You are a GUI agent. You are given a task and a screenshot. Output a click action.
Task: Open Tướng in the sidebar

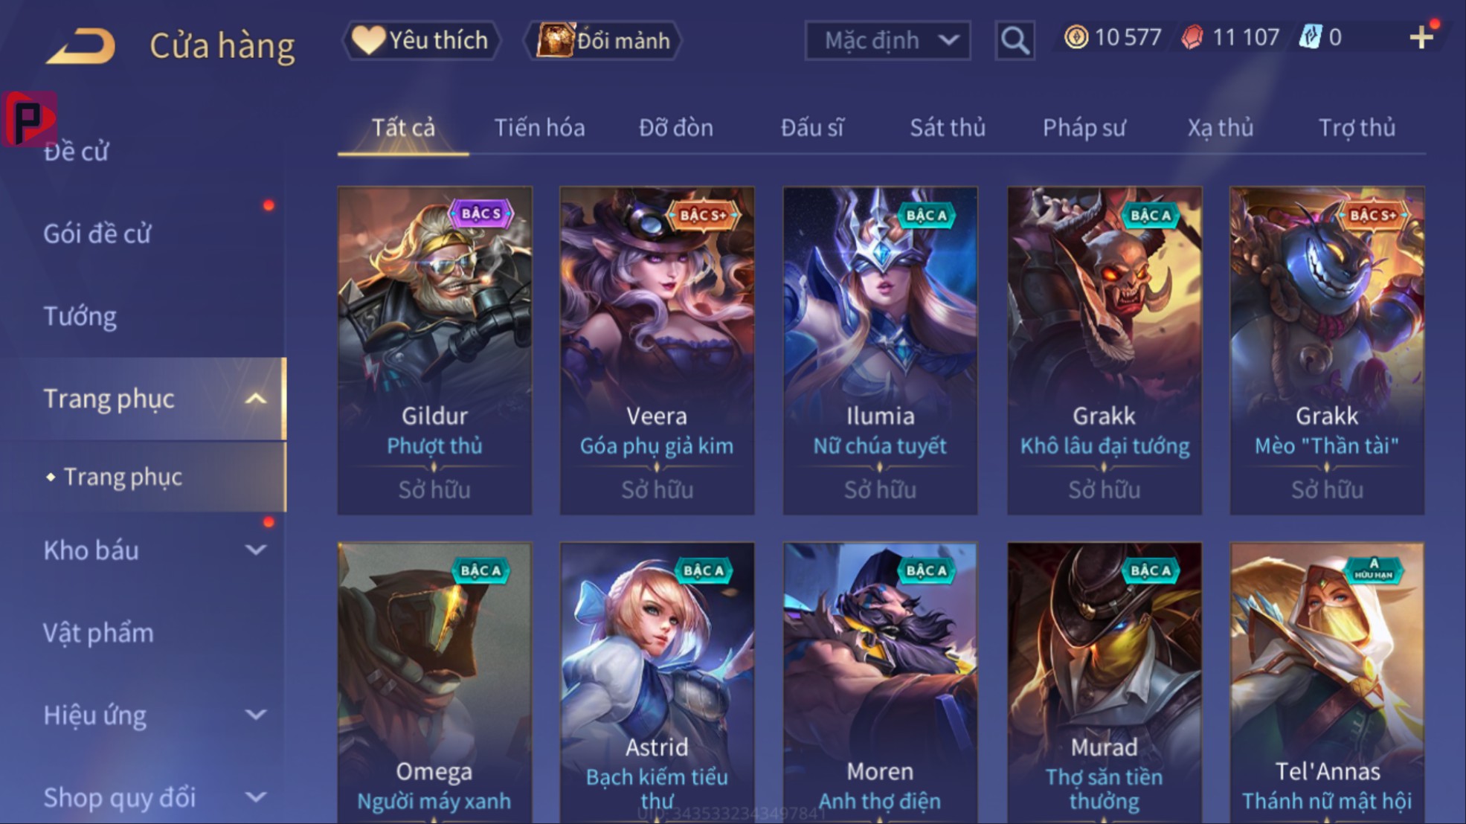click(x=80, y=317)
